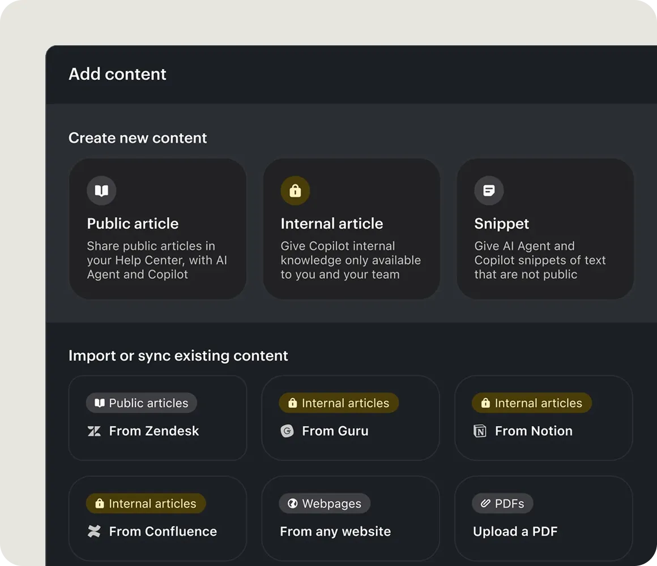Create a new Public article

click(157, 229)
